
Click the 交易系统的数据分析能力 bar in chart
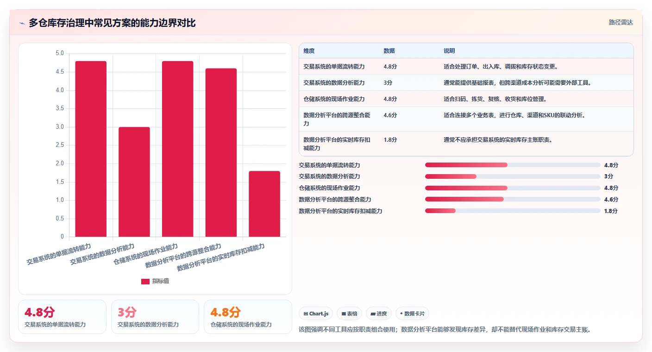click(x=134, y=182)
